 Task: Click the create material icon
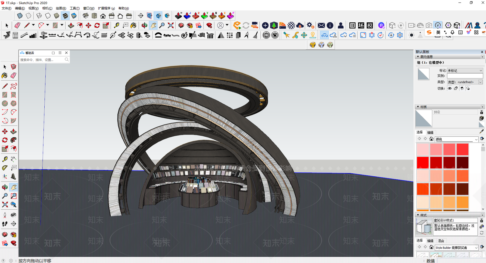tap(481, 118)
